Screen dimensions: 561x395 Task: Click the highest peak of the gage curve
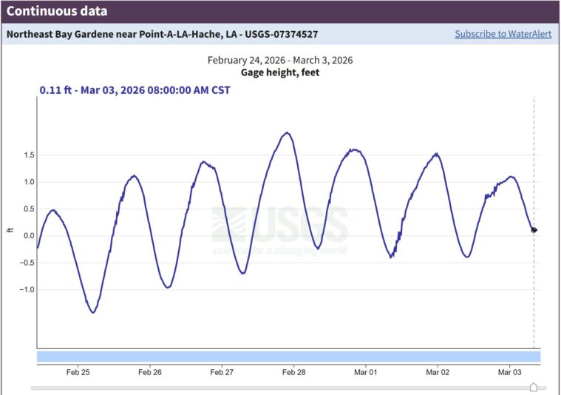pos(287,133)
